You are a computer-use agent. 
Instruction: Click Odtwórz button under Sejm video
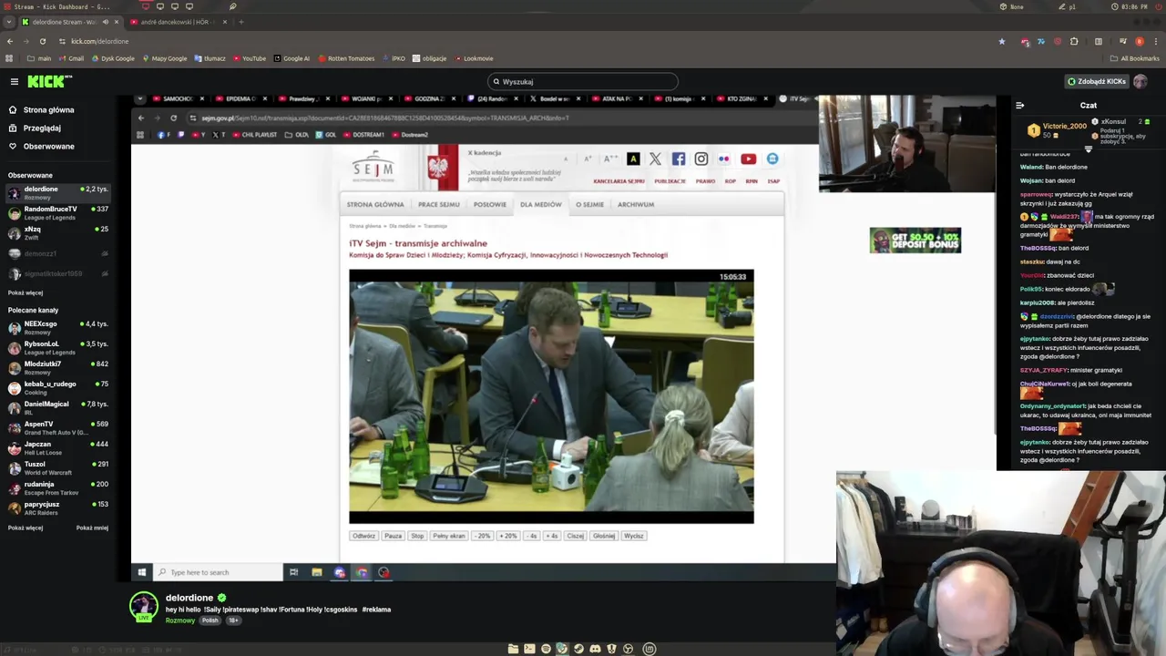click(x=363, y=536)
